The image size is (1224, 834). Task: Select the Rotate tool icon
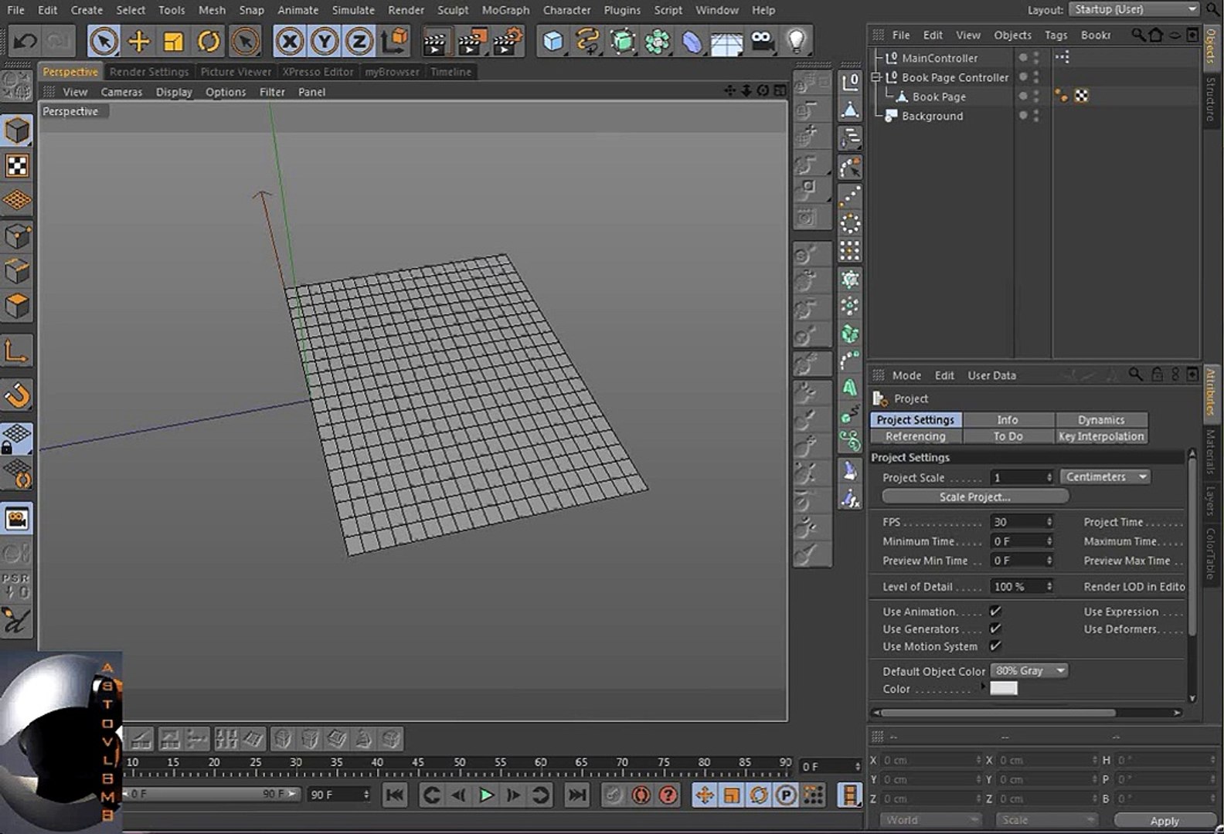pos(208,41)
